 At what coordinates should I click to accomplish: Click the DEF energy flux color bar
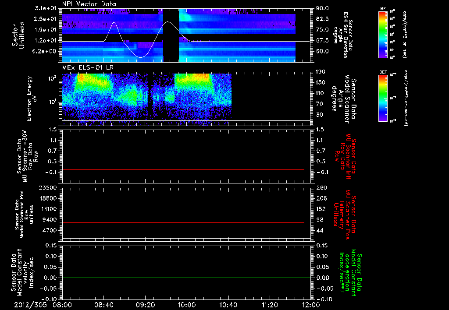pyautogui.click(x=383, y=98)
